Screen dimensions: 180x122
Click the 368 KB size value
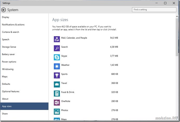(115, 83)
